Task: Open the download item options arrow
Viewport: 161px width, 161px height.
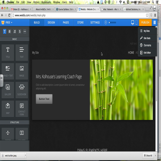Action: click(x=25, y=155)
